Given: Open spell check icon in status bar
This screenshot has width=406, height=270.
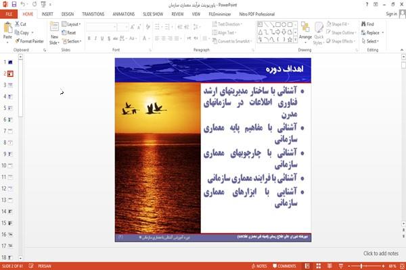Looking at the screenshot, I should point(31,265).
